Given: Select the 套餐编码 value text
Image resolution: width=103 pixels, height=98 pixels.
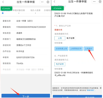Looking at the screenshot, I should (31, 27).
